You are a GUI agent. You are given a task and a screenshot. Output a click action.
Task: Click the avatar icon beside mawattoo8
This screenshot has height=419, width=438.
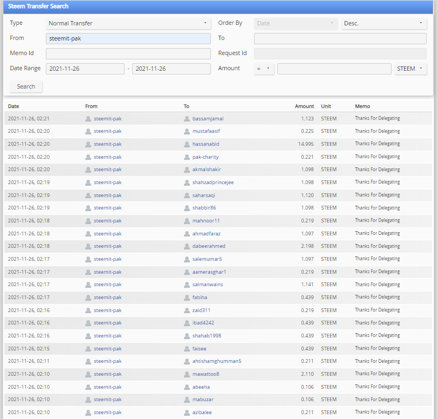(x=187, y=374)
